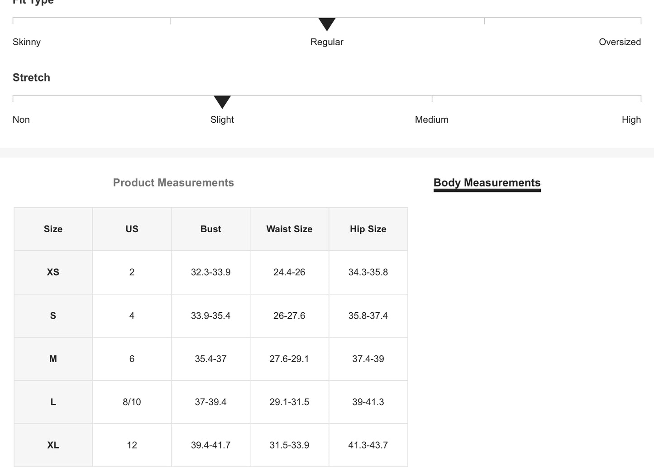Click the US column header
Image resolution: width=654 pixels, height=473 pixels.
132,229
